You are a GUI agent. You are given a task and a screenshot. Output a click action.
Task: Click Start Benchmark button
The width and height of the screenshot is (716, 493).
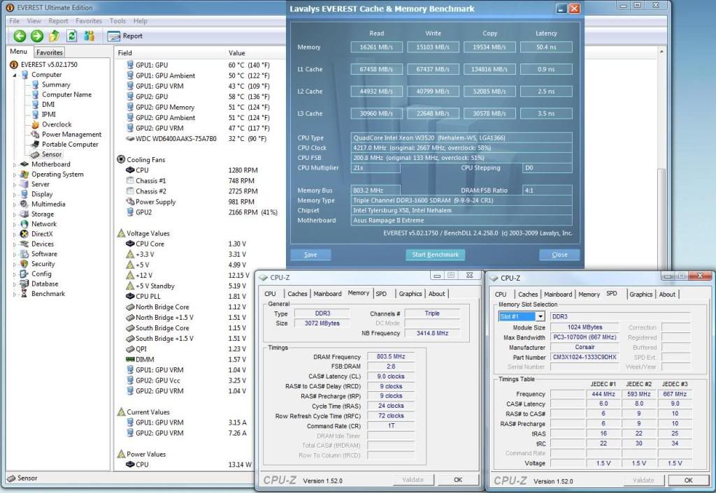coord(435,255)
